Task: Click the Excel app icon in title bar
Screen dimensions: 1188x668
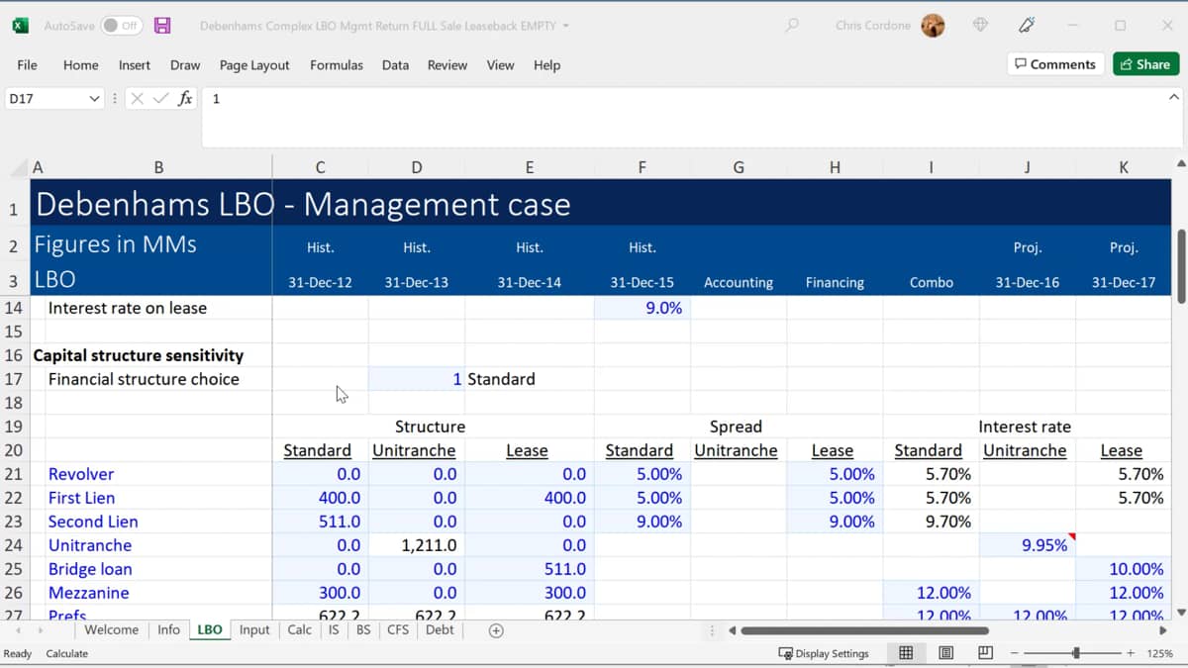Action: click(20, 26)
